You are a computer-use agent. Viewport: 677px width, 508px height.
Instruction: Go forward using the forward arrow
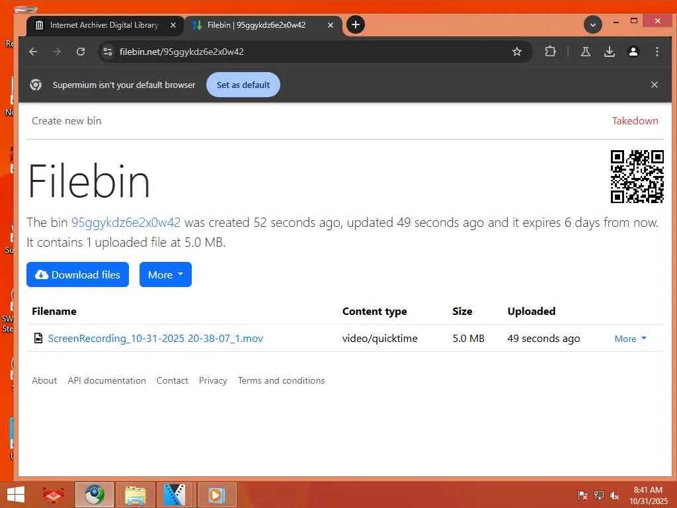57,52
